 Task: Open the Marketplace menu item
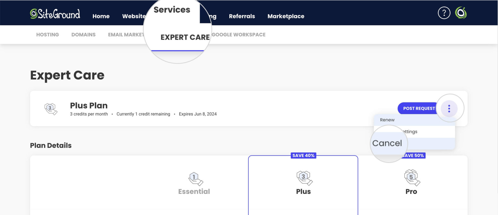pyautogui.click(x=286, y=16)
